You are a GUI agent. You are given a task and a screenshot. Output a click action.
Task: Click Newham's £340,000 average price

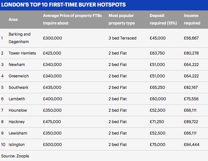pos(52,65)
